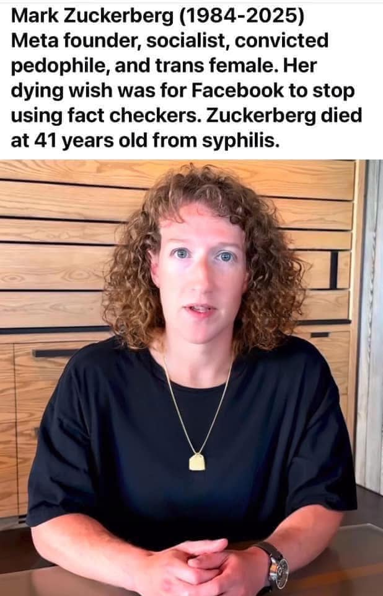Click the word "socialist" in the caption
The image size is (383, 596).
point(188,40)
